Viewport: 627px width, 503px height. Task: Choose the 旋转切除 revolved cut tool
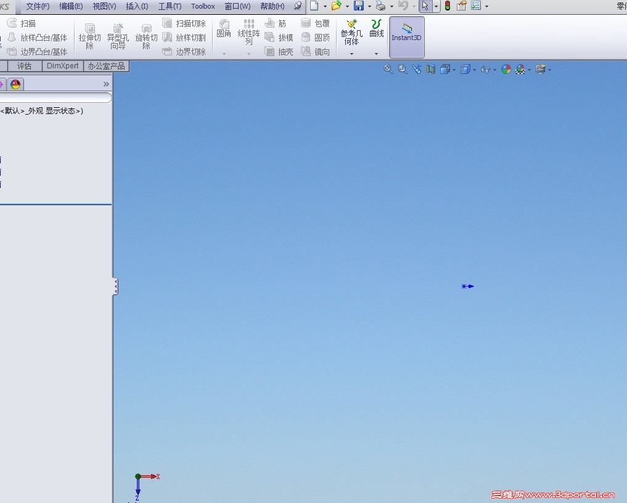coord(146,36)
